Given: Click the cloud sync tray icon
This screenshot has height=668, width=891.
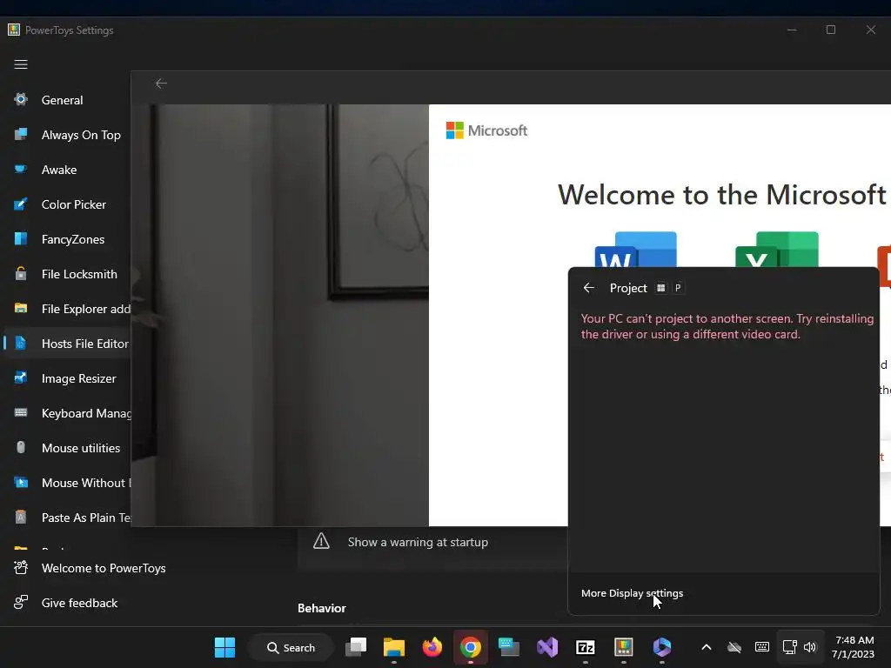Looking at the screenshot, I should click(x=734, y=647).
